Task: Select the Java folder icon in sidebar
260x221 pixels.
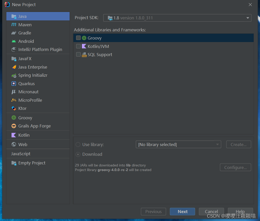Action: [14, 16]
